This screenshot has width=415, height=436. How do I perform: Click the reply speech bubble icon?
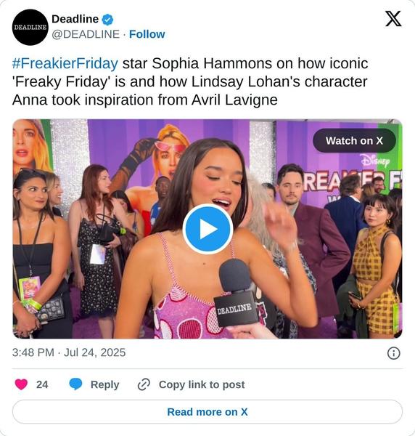pyautogui.click(x=75, y=384)
